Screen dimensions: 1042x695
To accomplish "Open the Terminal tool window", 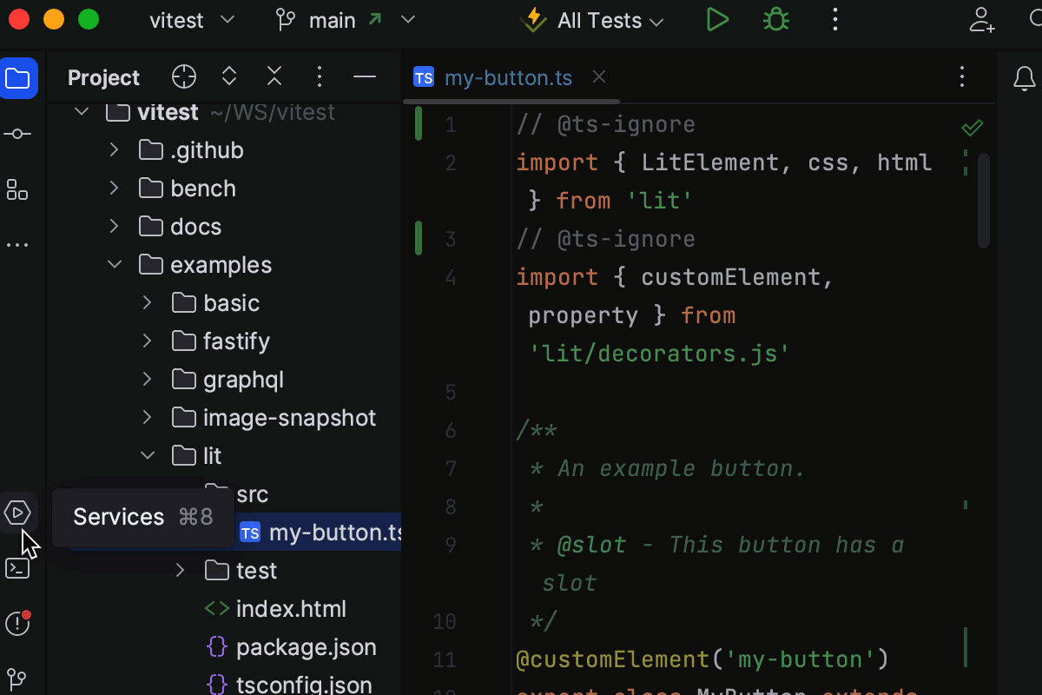I will click(x=18, y=567).
